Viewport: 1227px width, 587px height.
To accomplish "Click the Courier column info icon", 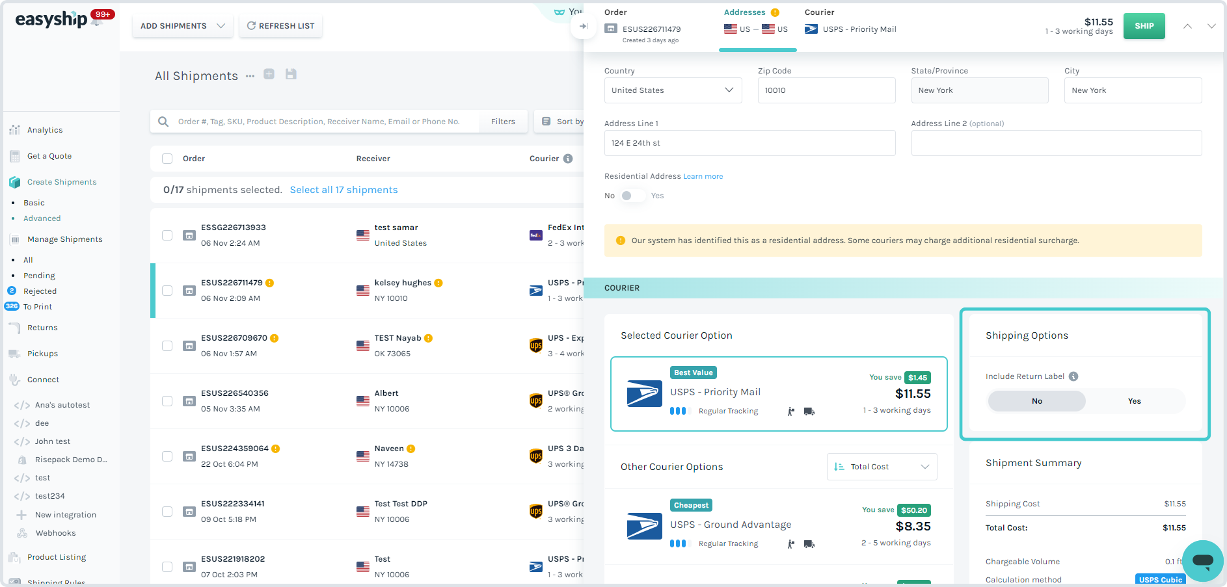I will 568,159.
